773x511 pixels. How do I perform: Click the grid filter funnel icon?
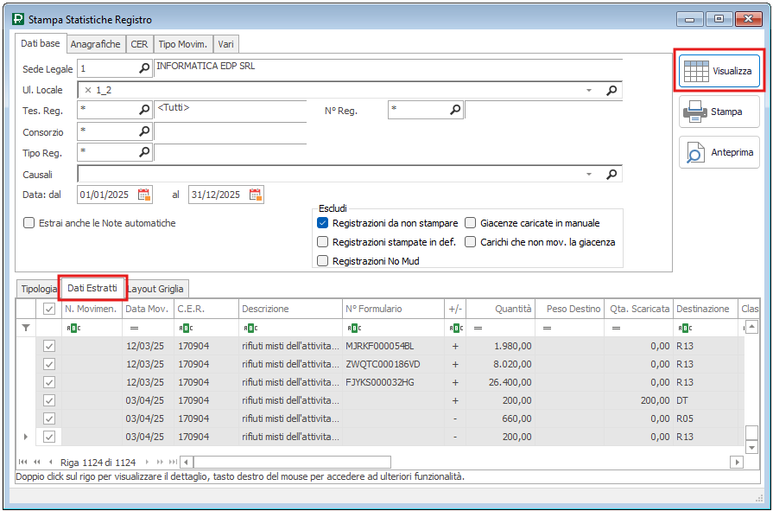click(x=25, y=328)
